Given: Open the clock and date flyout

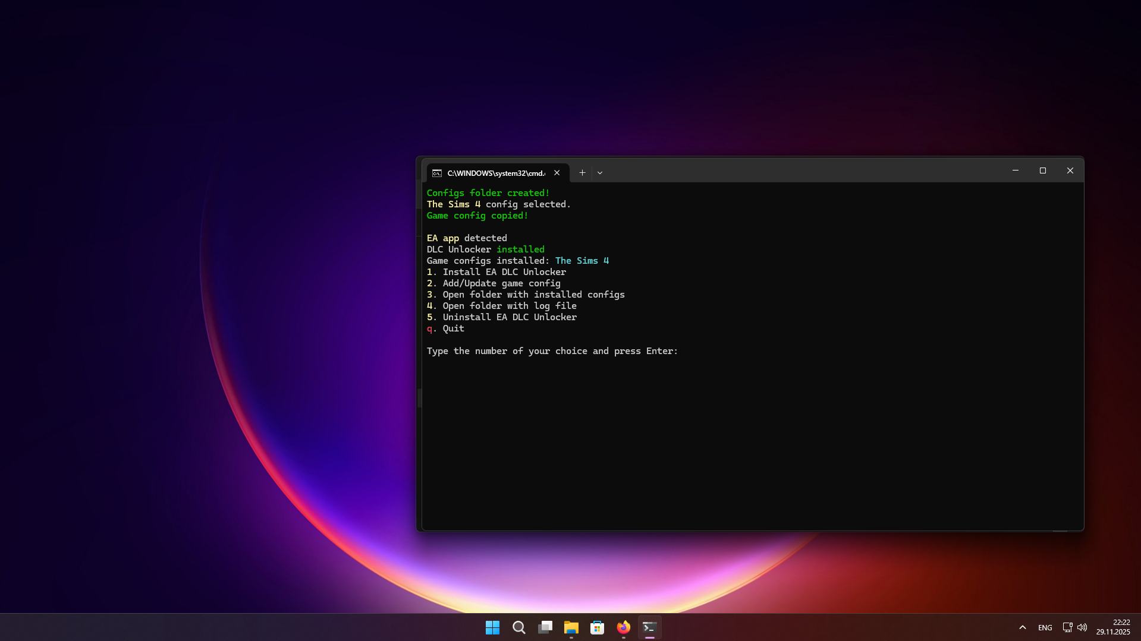Looking at the screenshot, I should tap(1113, 627).
